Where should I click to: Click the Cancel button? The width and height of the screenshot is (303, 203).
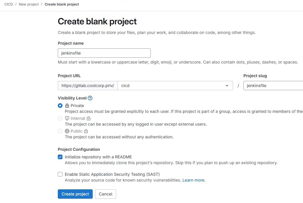(x=105, y=194)
